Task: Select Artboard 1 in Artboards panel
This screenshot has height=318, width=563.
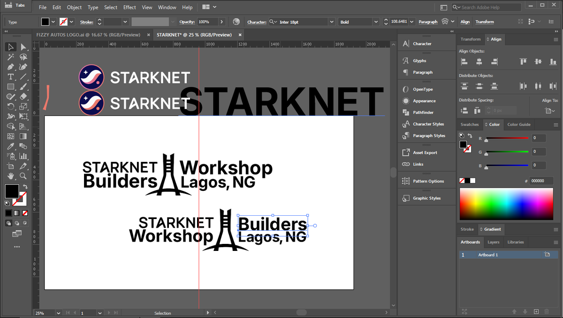Action: pyautogui.click(x=509, y=255)
